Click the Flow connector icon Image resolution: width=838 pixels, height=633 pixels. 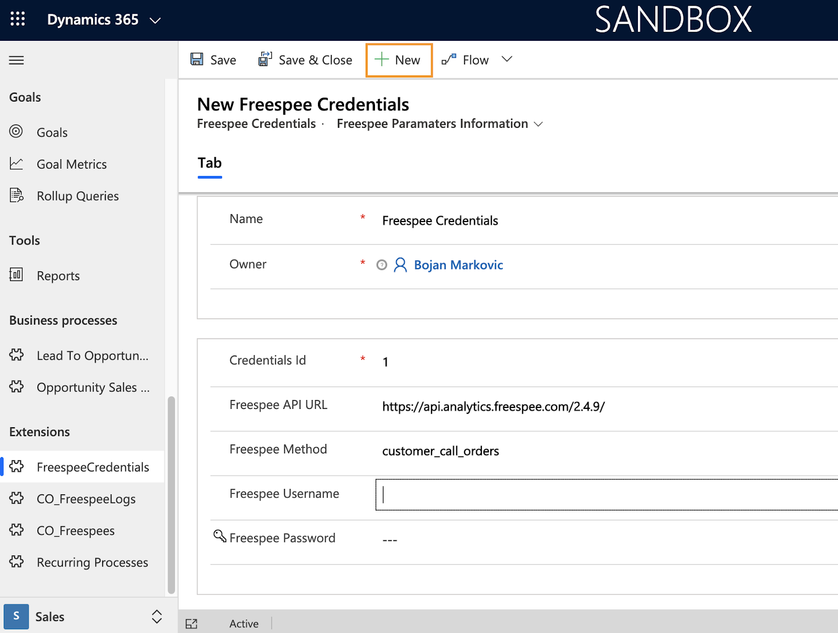449,59
